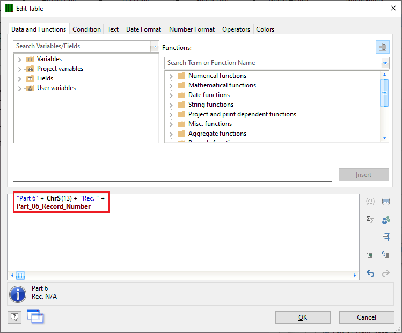This screenshot has width=402, height=333.
Task: Click the Search Term or Function Name field
Action: click(273, 63)
